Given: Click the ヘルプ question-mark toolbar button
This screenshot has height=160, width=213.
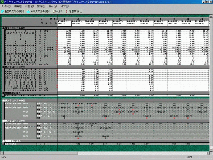Looking at the screenshot, I should [x=58, y=11].
